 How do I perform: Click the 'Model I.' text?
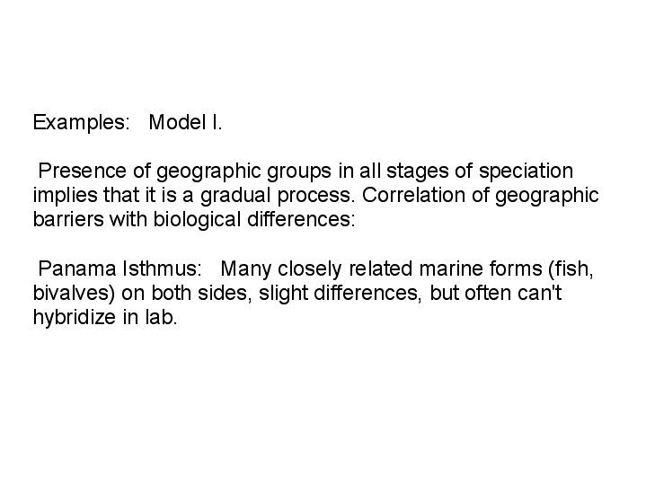point(185,122)
